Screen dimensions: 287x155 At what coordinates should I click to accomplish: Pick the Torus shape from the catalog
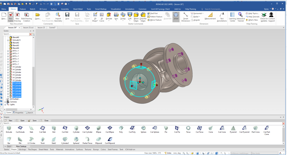pyautogui.click(x=189, y=128)
